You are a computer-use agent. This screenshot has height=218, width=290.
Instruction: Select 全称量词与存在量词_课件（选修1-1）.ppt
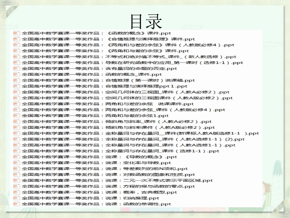pyautogui.click(x=121, y=151)
